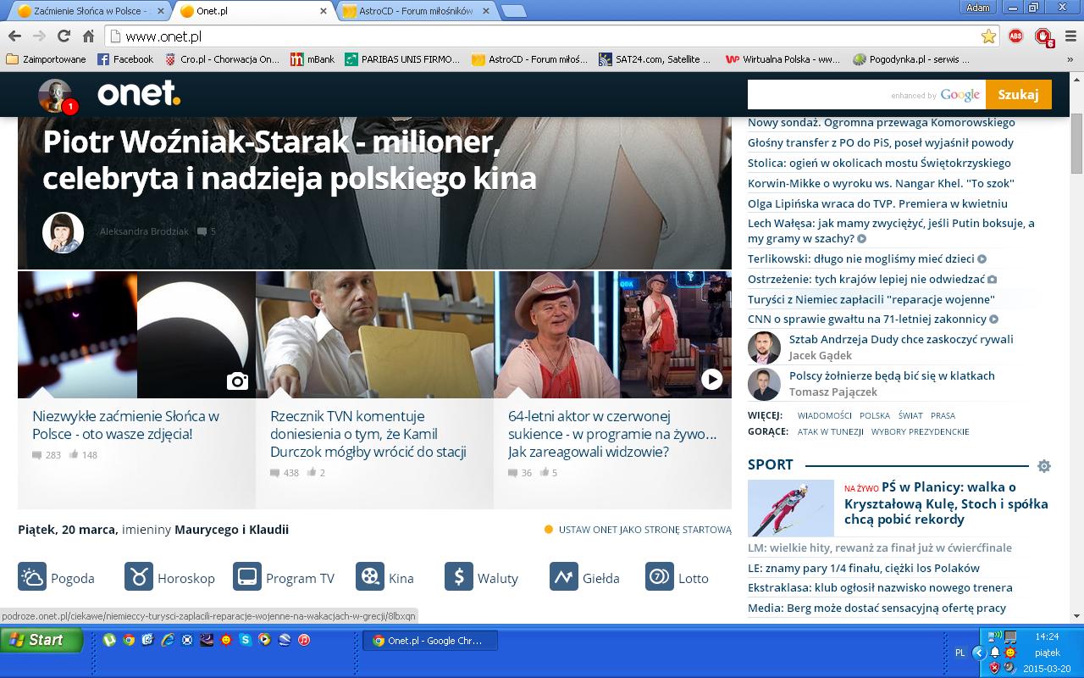This screenshot has height=678, width=1084.
Task: Focus the Google search input field
Action: click(866, 94)
